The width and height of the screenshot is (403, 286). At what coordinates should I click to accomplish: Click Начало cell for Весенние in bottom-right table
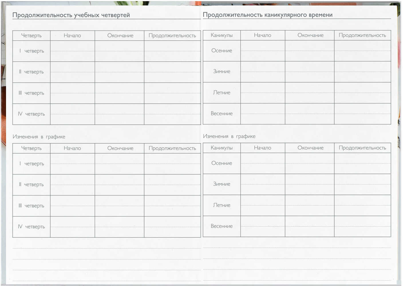[262, 226]
